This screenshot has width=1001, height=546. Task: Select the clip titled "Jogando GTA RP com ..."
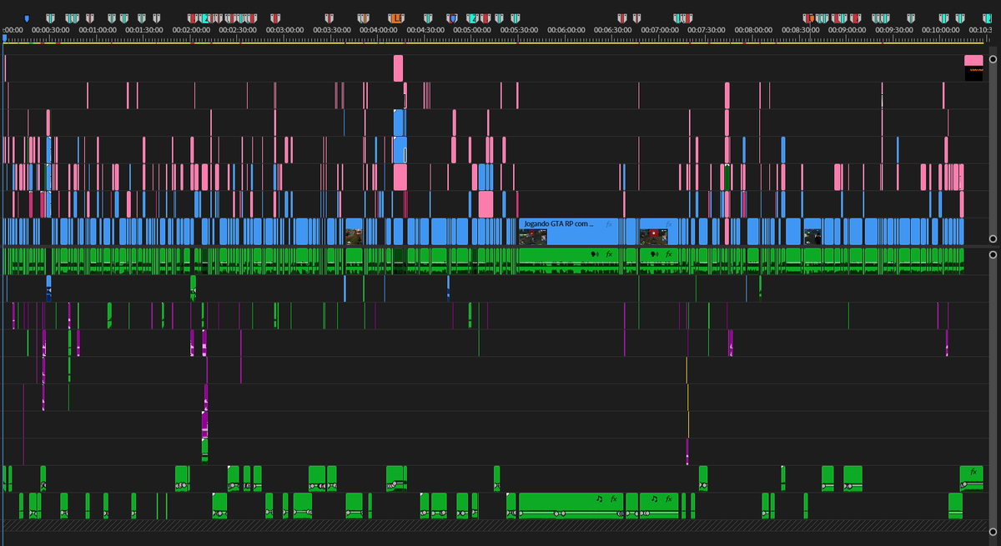pyautogui.click(x=567, y=231)
